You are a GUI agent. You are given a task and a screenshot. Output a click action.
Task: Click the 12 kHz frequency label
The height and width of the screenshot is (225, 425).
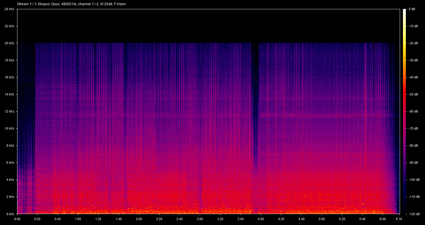click(x=9, y=111)
